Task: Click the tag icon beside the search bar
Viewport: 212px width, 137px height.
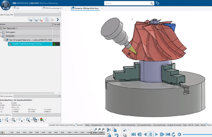Action: click(158, 3)
